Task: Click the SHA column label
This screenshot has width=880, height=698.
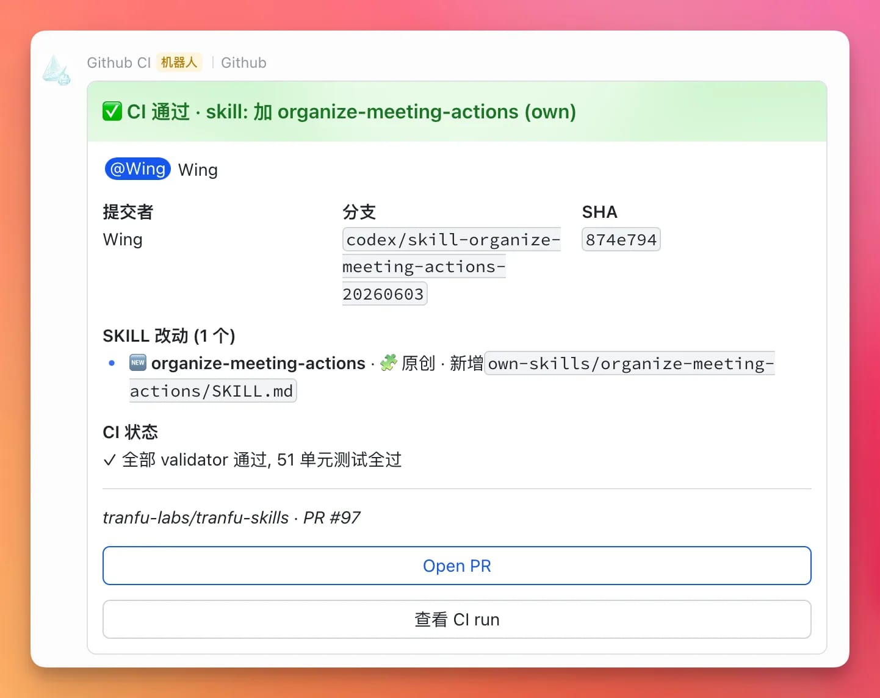Action: [600, 212]
